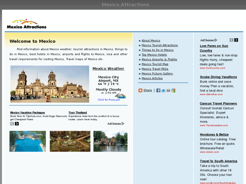246x184 pixels.
Task: Open the swimming pool resort thumbnail
Action: 28,141
